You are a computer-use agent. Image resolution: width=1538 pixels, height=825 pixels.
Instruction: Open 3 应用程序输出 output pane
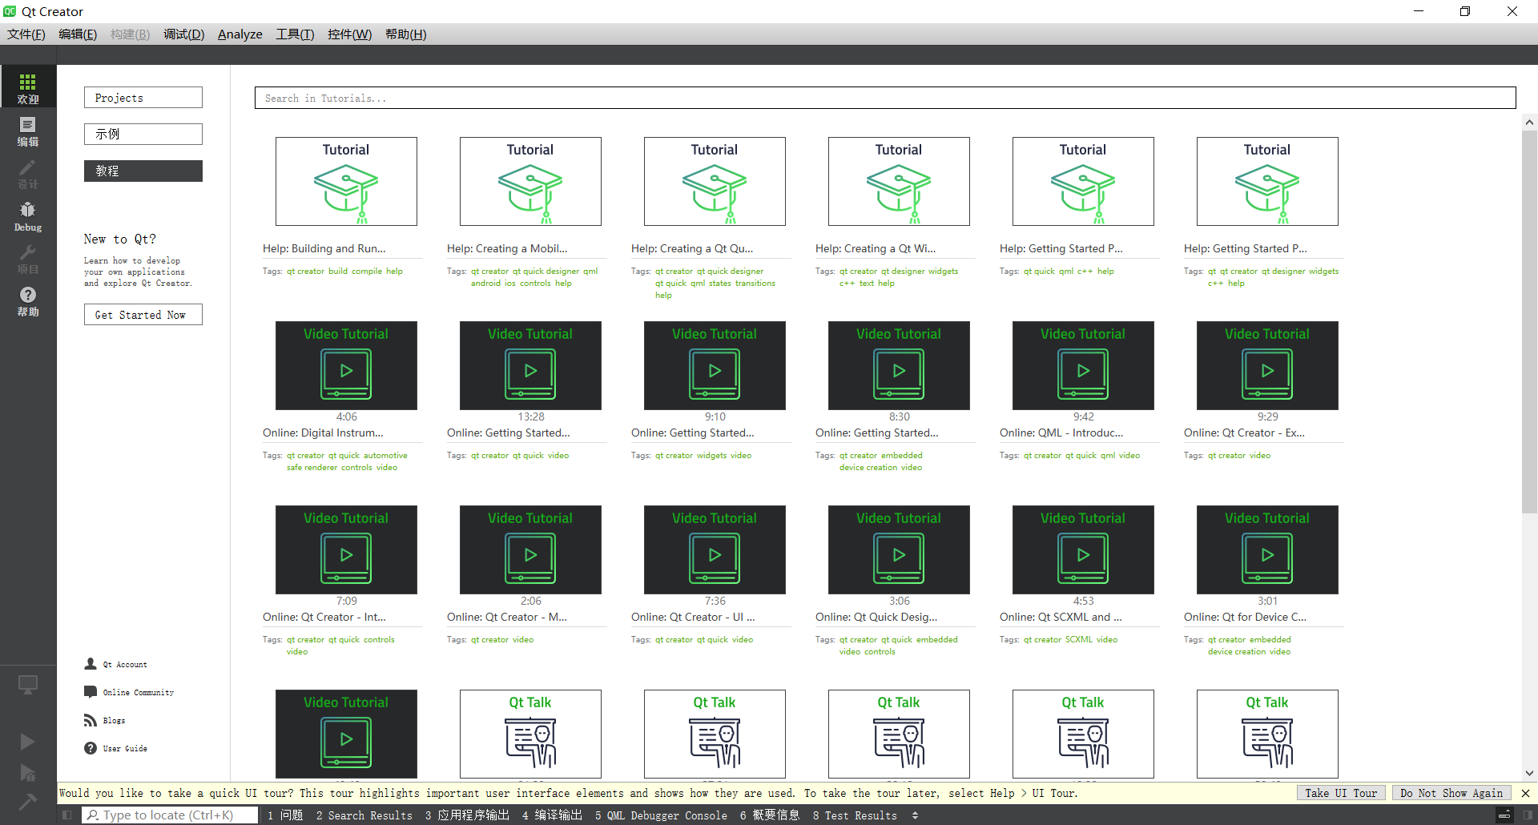(467, 815)
